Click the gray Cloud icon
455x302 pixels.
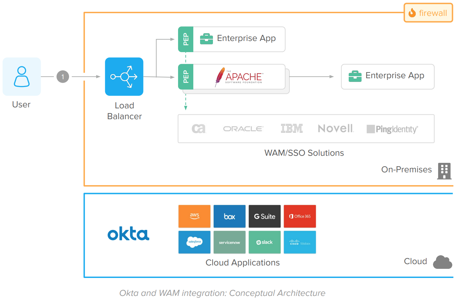(x=443, y=262)
